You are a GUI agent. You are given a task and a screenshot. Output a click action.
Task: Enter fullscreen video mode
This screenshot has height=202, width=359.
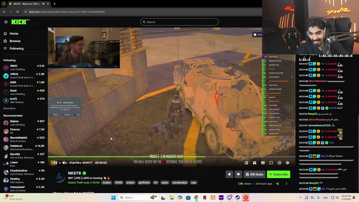tap(271, 163)
